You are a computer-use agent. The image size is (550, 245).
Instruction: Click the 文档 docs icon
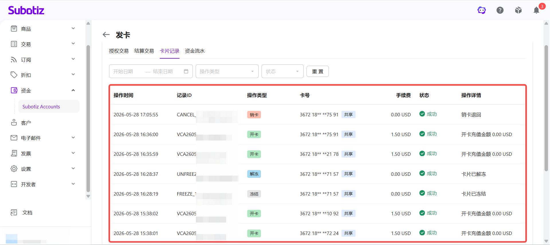(x=14, y=212)
